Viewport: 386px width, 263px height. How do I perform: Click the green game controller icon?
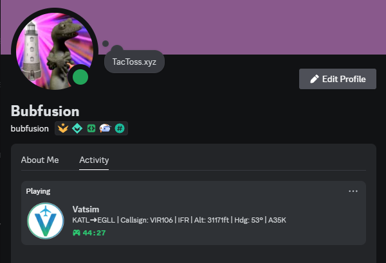(x=77, y=233)
